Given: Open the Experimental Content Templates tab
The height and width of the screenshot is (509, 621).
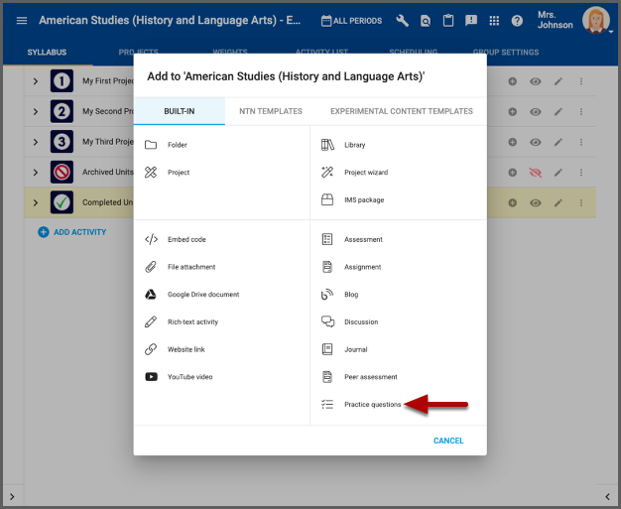Looking at the screenshot, I should pos(401,111).
